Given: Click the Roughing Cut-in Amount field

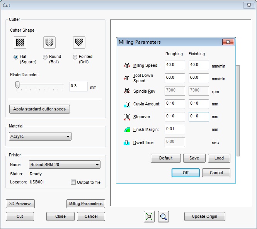Looking at the screenshot, I should [175, 104].
